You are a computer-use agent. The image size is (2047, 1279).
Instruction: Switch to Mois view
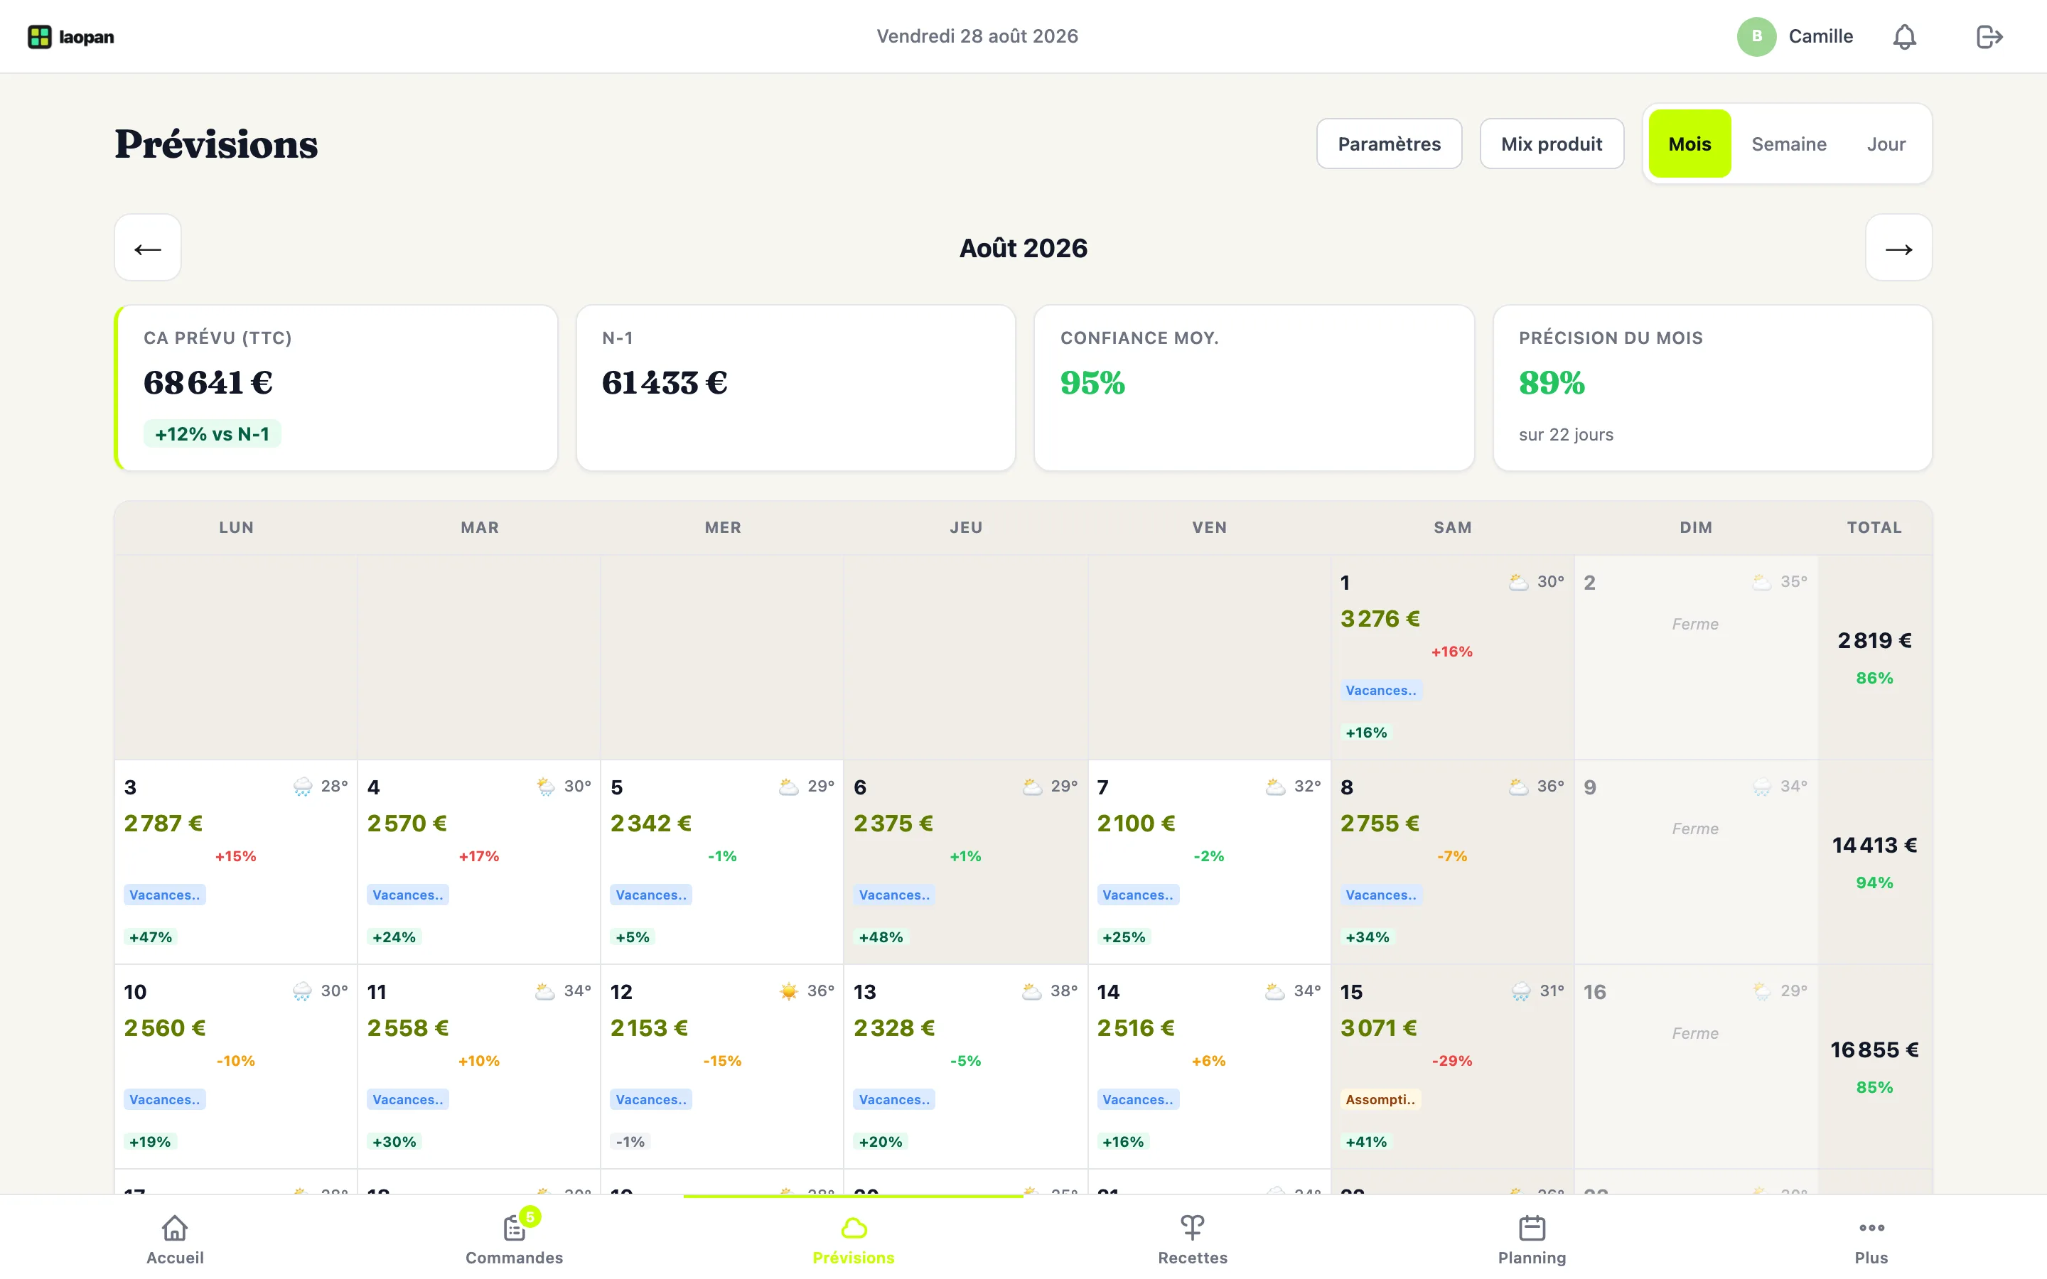[1689, 144]
